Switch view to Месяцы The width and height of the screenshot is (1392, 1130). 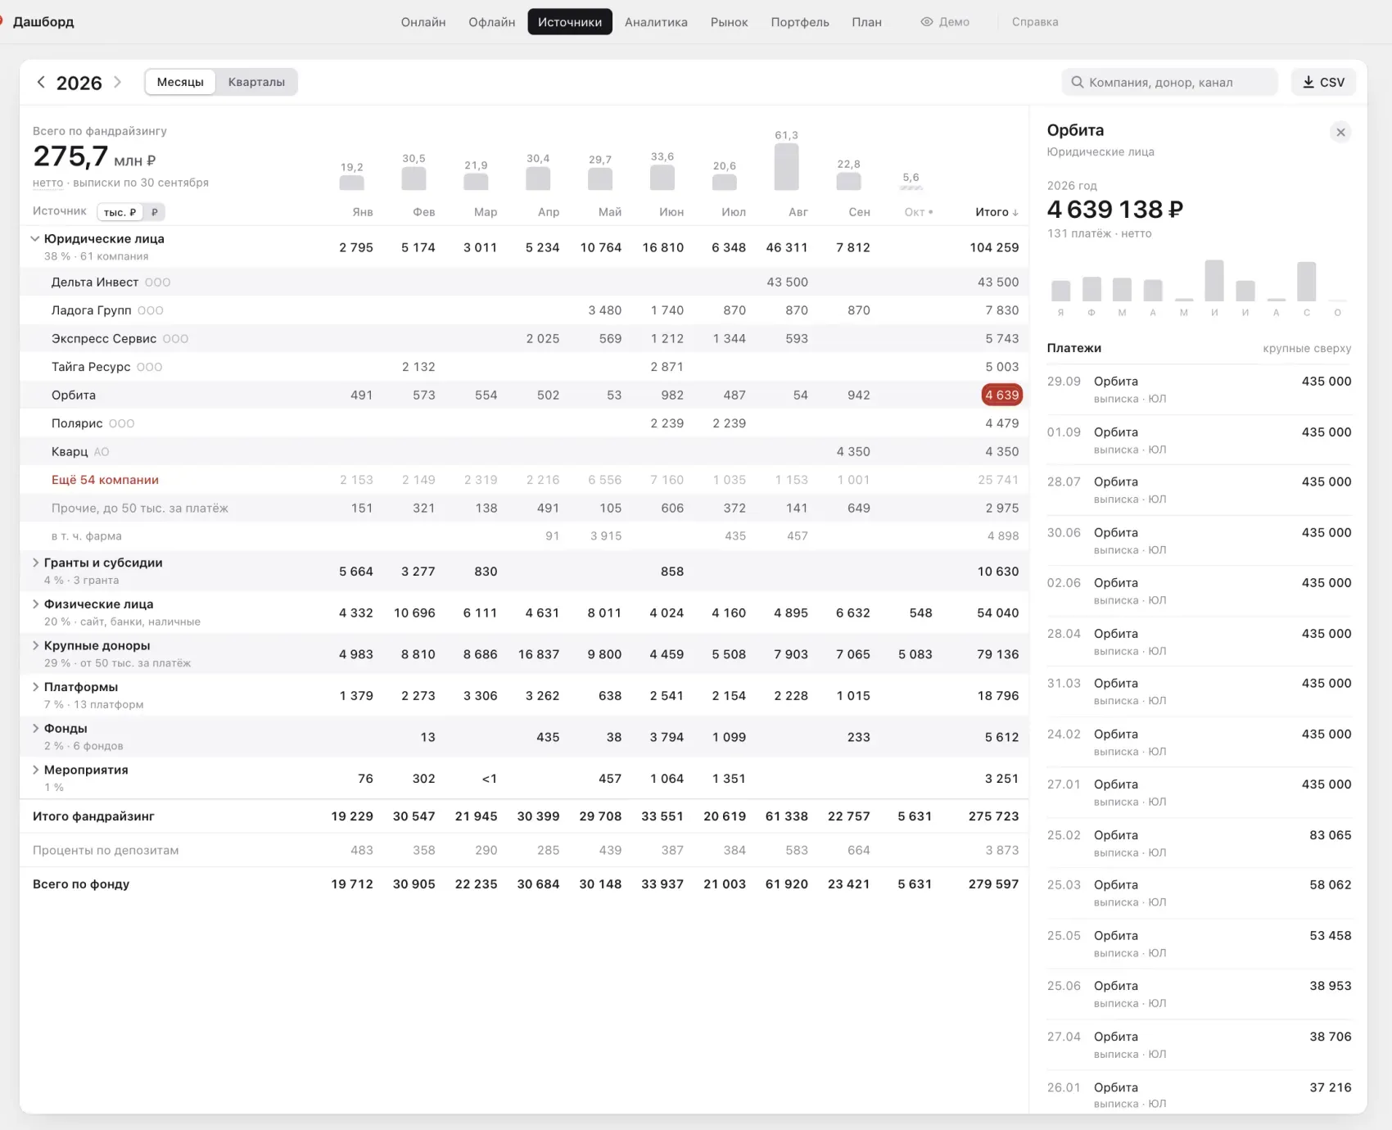[x=180, y=82]
